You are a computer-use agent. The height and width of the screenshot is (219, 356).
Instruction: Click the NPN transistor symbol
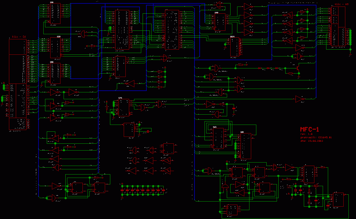(298, 68)
